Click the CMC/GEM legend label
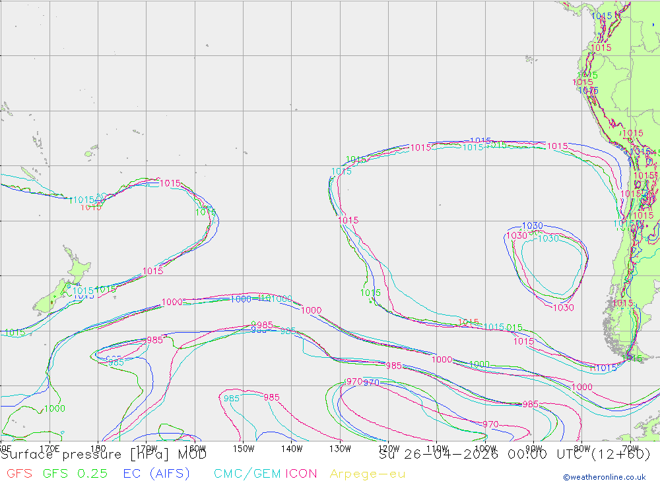The image size is (660, 483). point(247,474)
